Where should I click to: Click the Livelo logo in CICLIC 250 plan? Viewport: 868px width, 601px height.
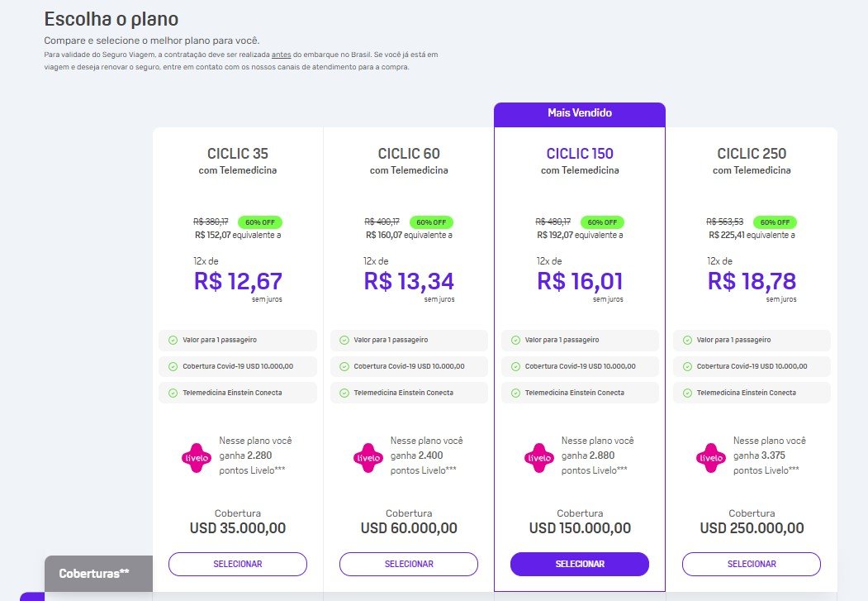(x=711, y=458)
